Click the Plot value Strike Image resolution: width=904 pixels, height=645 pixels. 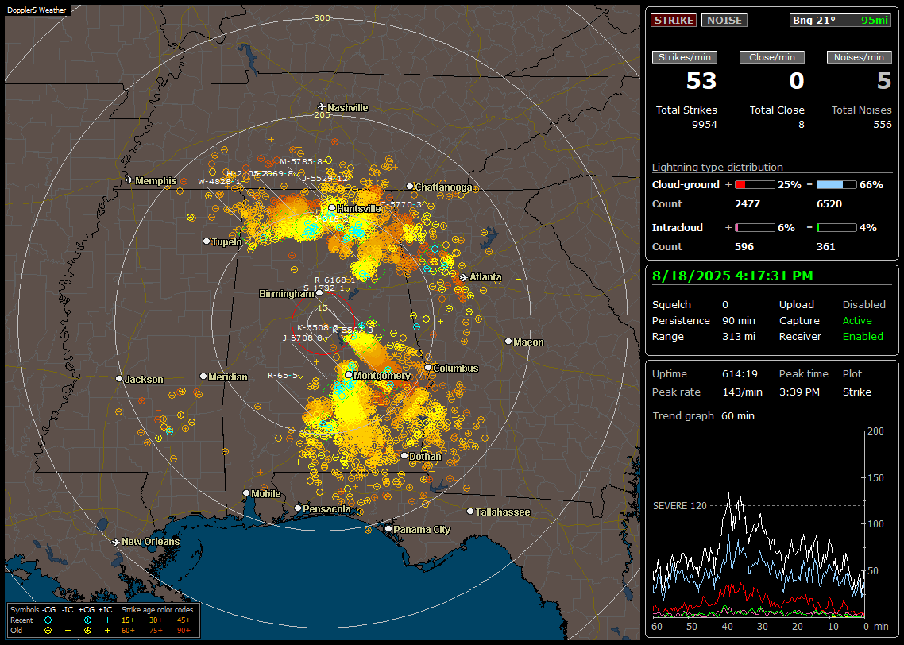click(856, 392)
